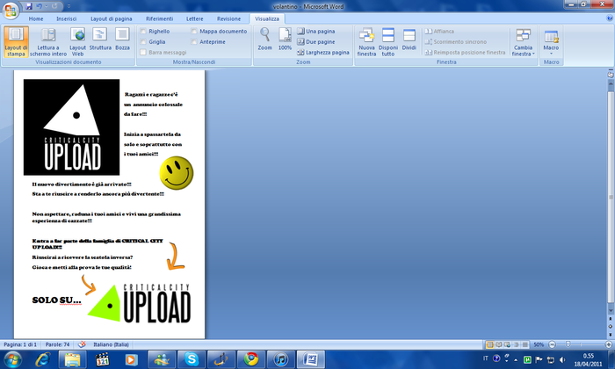This screenshot has height=369, width=615.
Task: Show hidden tray icons arrow
Action: pyautogui.click(x=516, y=359)
